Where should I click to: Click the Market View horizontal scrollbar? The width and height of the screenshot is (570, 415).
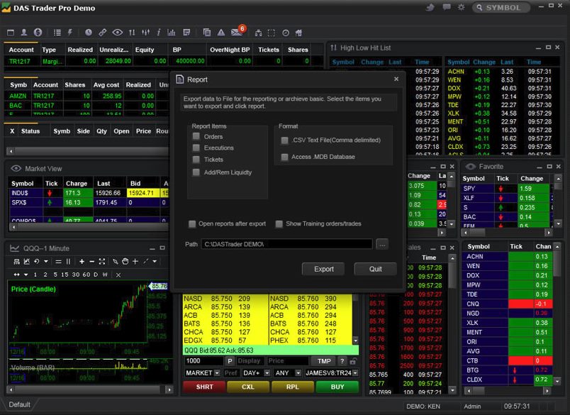(x=88, y=226)
